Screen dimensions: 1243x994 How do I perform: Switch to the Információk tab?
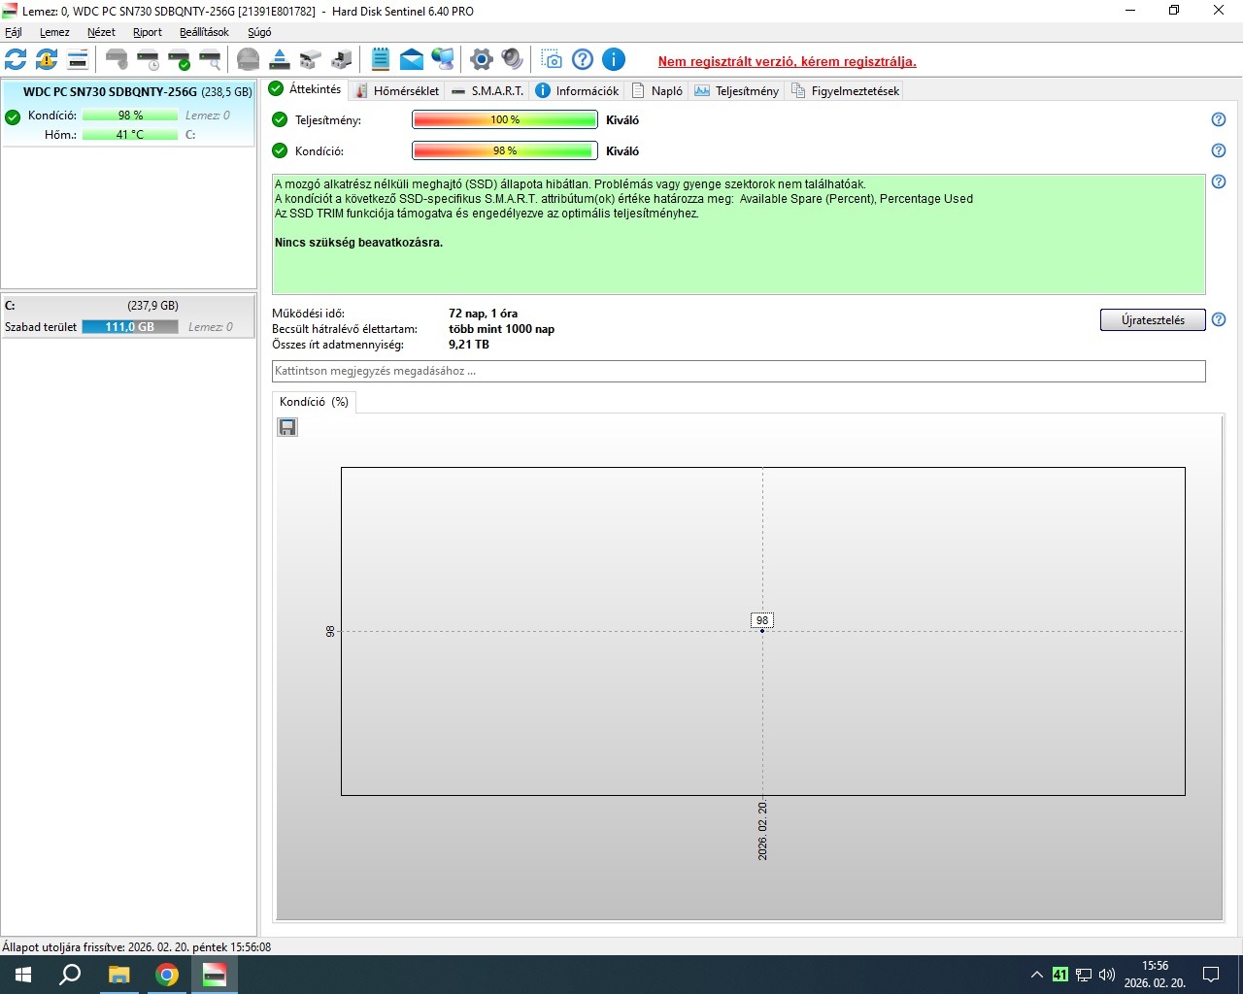577,90
